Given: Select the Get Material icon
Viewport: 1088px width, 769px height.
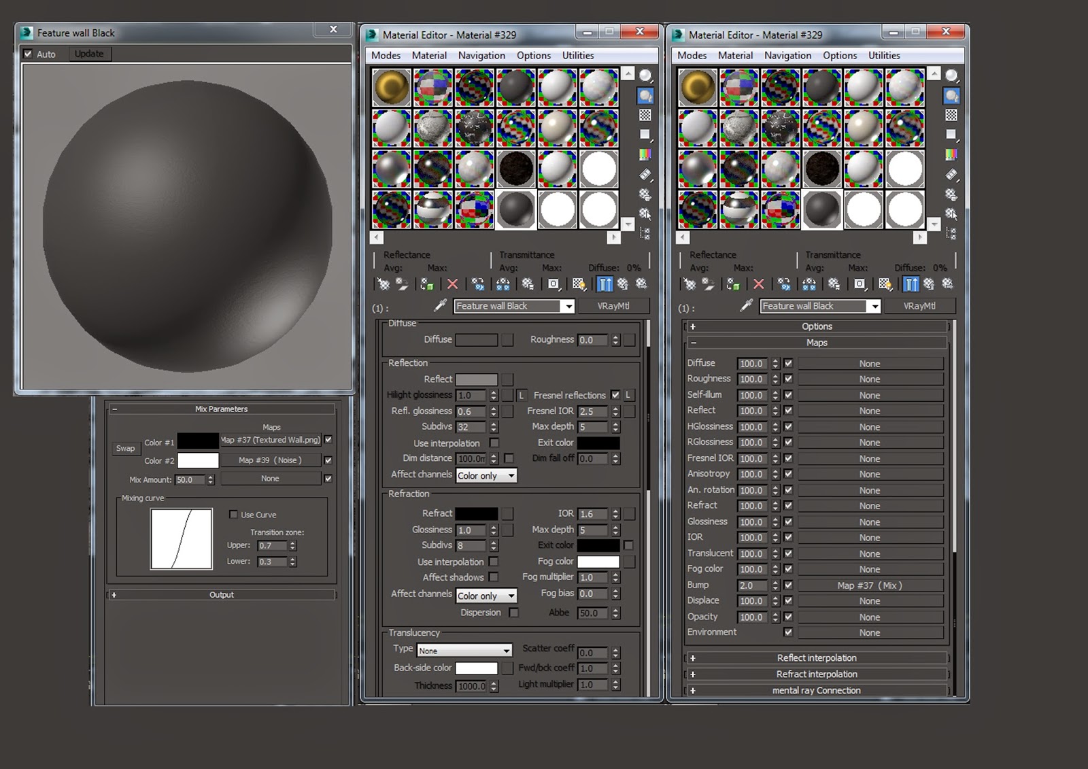Looking at the screenshot, I should [x=384, y=284].
